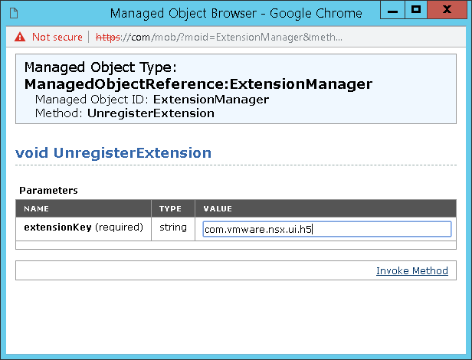Screen dimensions: 472x360
Task: Close the Managed Object Browser window
Action: tap(447, 10)
